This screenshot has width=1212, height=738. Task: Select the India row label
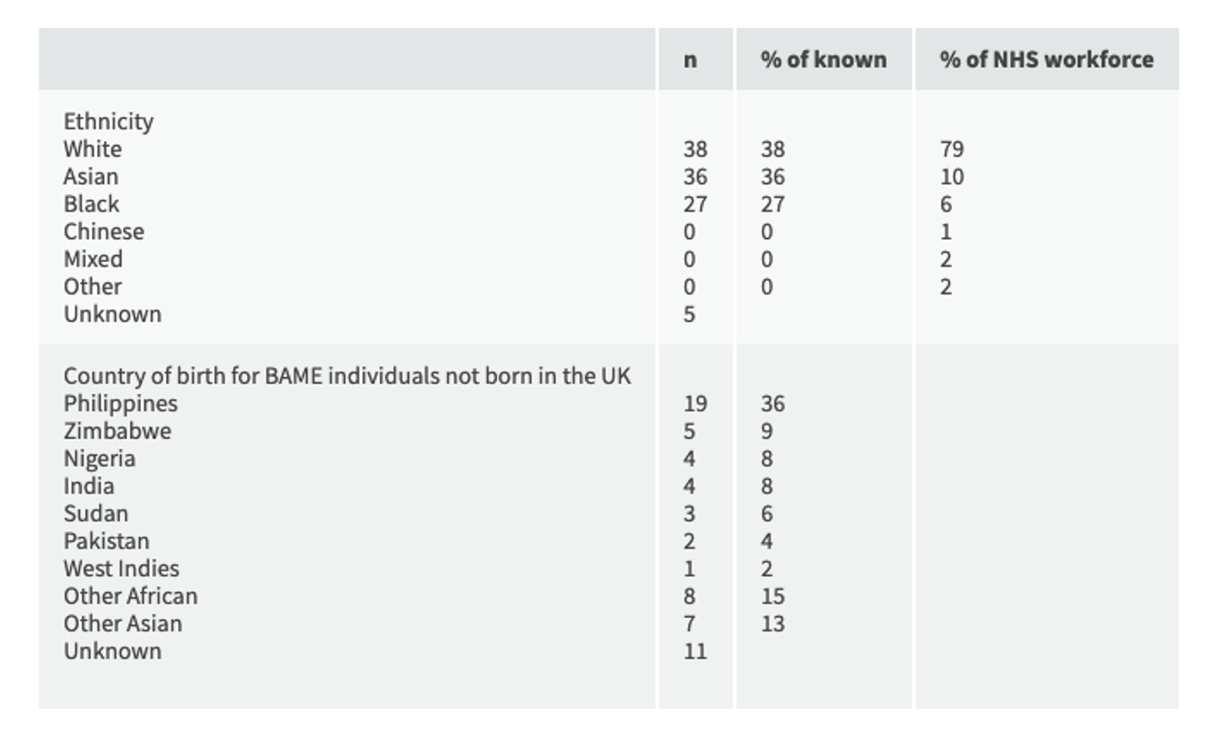point(89,487)
